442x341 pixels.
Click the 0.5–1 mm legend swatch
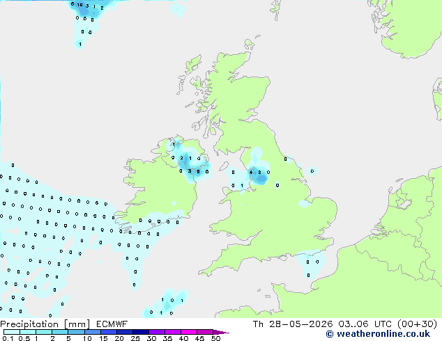pos(28,332)
